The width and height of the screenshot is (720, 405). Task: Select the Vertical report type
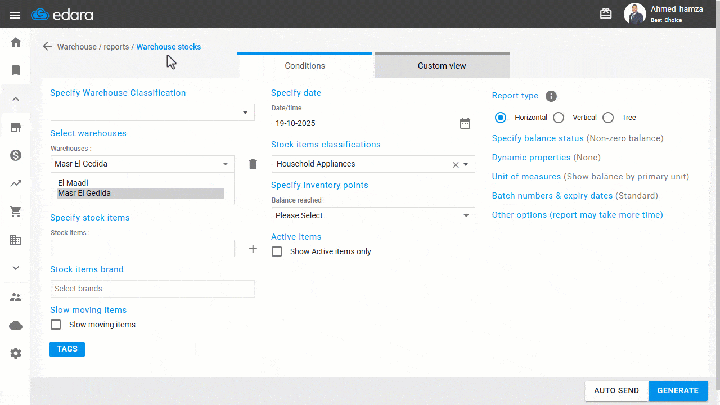point(559,118)
